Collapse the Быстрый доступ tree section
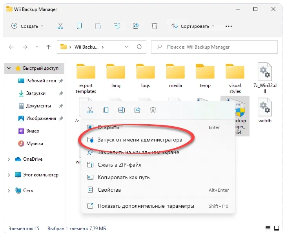This screenshot has height=236, width=286. coord(9,68)
